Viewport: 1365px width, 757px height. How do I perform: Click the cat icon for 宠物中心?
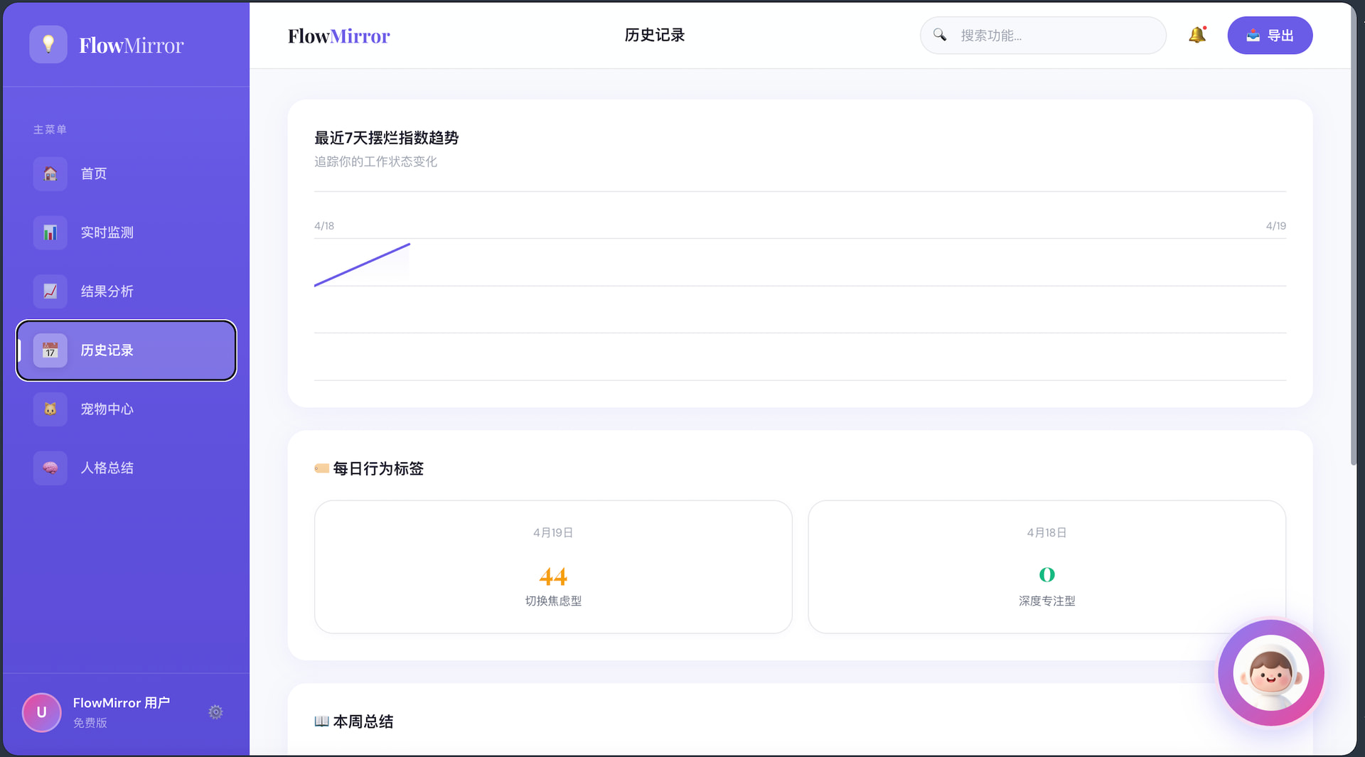coord(50,409)
